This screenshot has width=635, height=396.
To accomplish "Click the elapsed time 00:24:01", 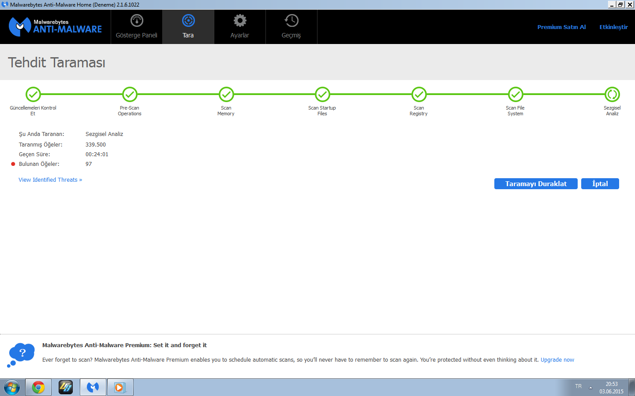I will pos(97,154).
